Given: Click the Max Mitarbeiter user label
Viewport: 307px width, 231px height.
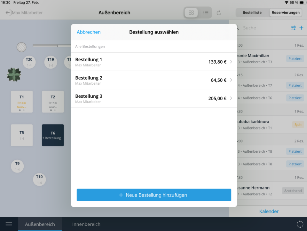Looking at the screenshot, I should click(27, 13).
